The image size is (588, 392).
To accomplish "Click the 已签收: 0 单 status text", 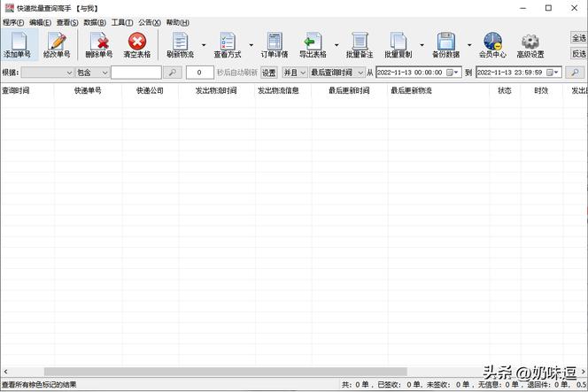I will pyautogui.click(x=398, y=385).
